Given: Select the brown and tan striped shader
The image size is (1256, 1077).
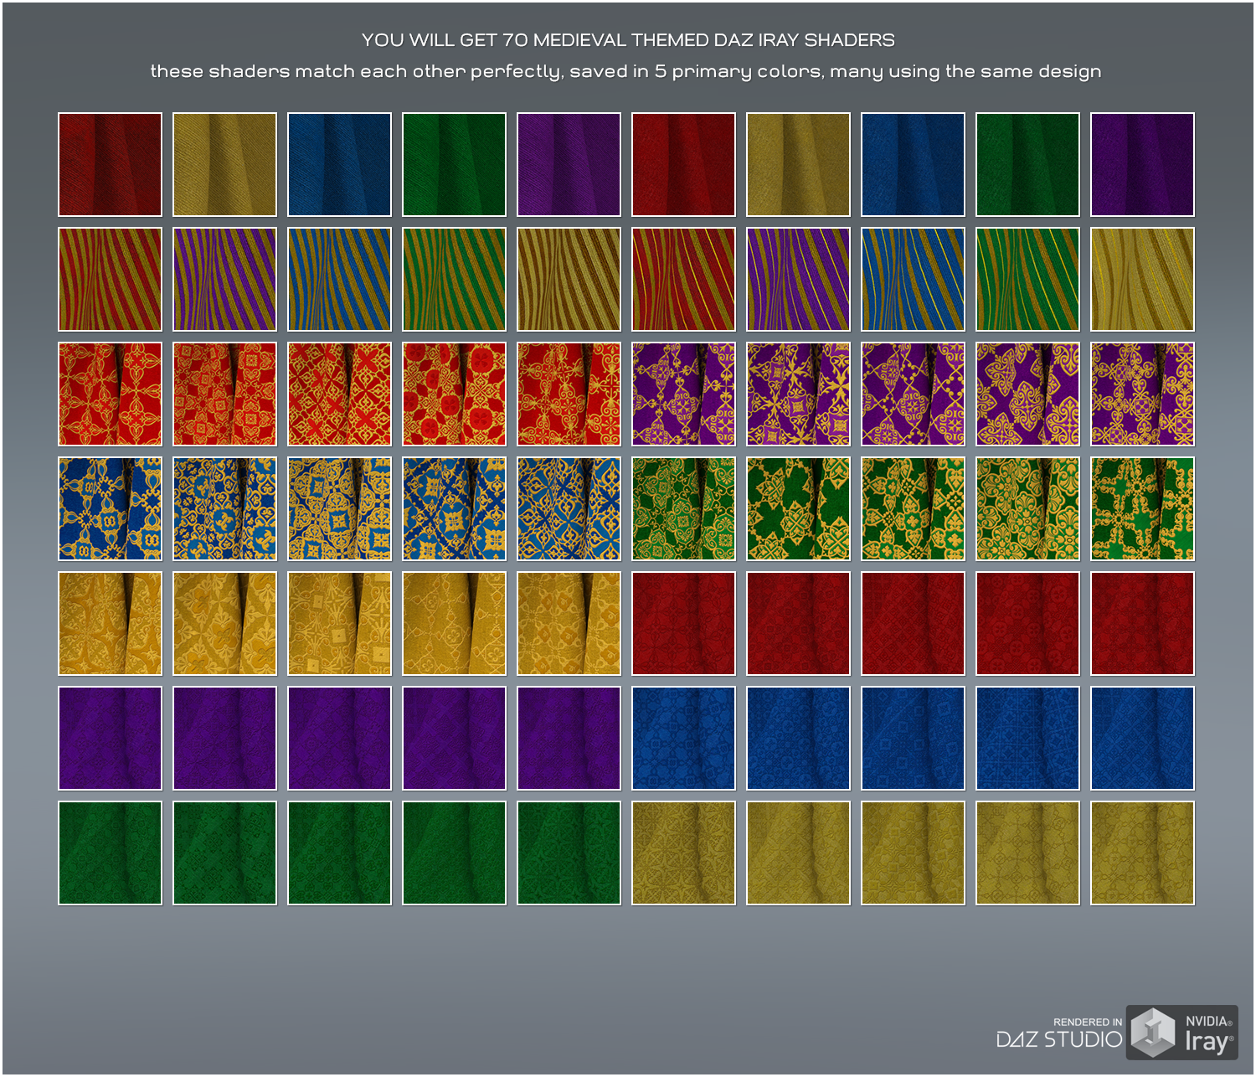Looking at the screenshot, I should click(569, 279).
